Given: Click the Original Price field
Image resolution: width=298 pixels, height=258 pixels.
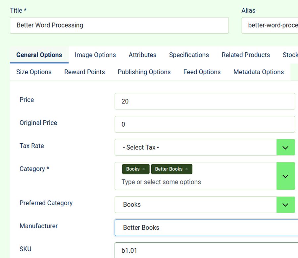Looking at the screenshot, I should (x=205, y=124).
